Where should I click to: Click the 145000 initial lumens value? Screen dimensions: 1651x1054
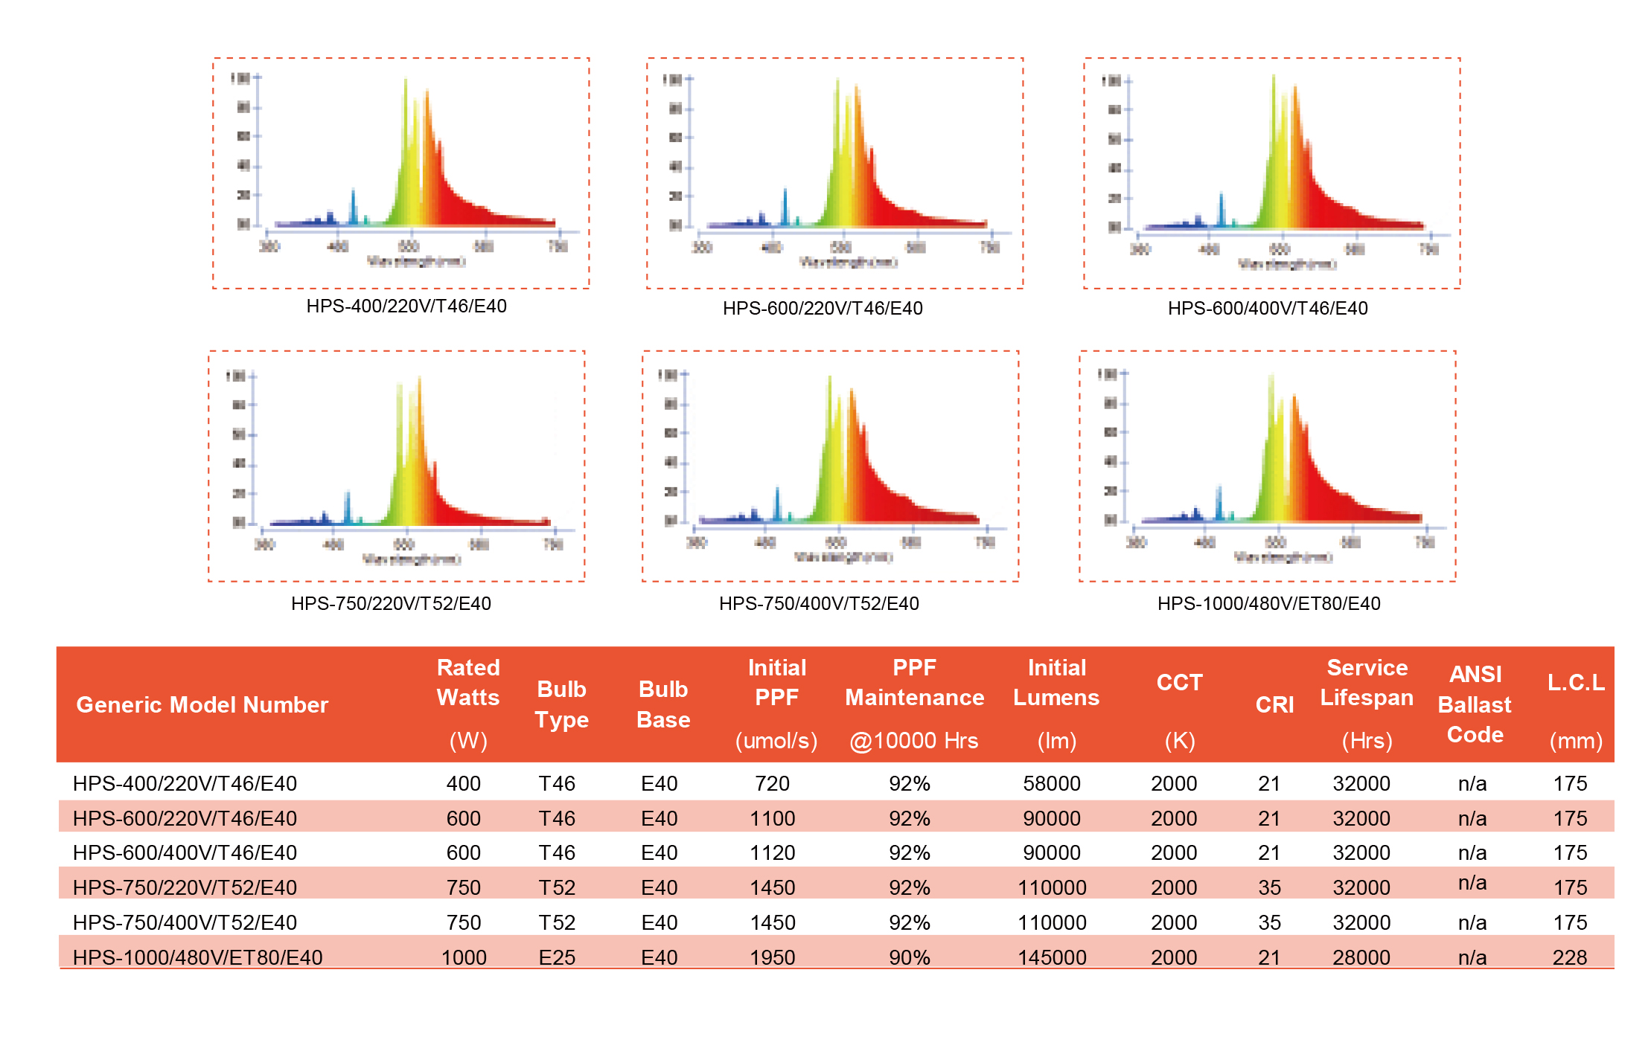1051,957
